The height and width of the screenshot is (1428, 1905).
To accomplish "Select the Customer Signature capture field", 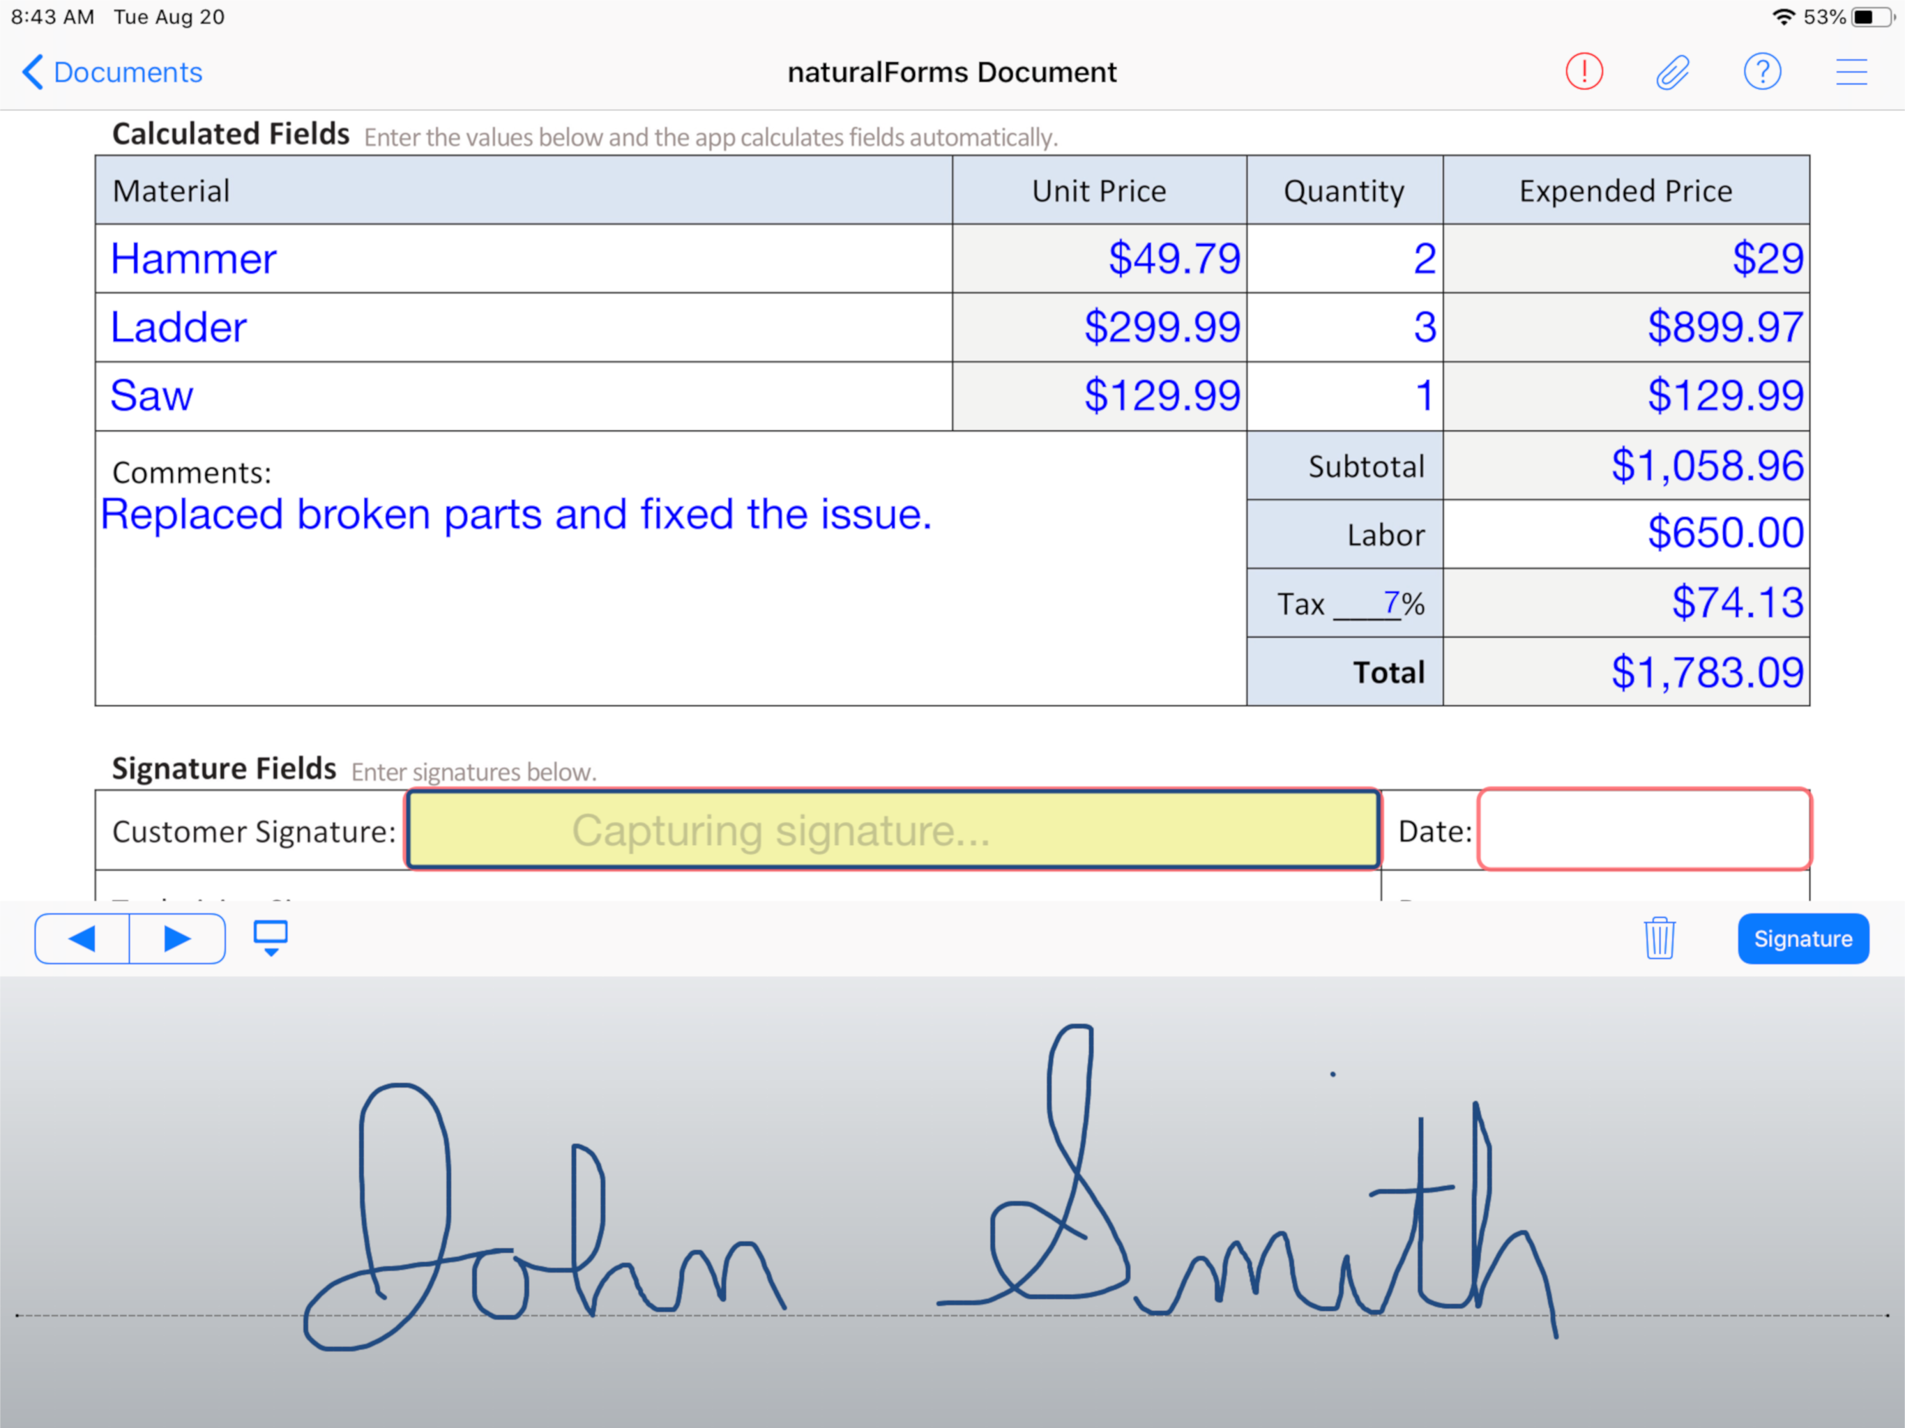I will (x=893, y=830).
